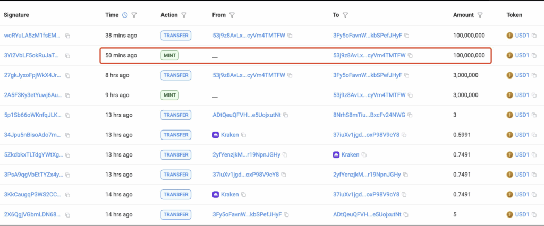Copy the To address in the 8 hrs ago row

406,75
